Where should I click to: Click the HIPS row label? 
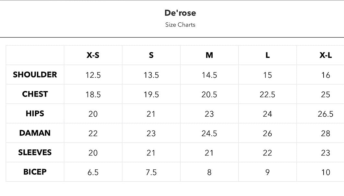[x=35, y=113]
